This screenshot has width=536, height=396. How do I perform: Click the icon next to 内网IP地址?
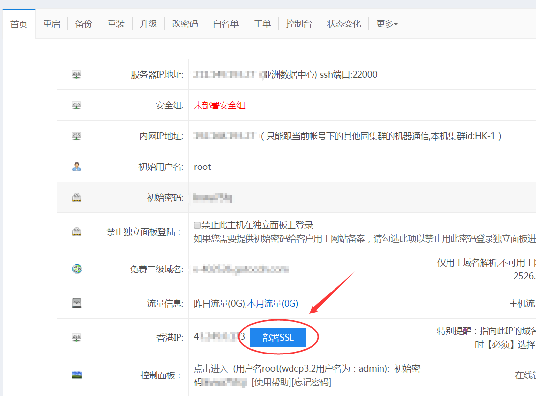[x=76, y=136]
